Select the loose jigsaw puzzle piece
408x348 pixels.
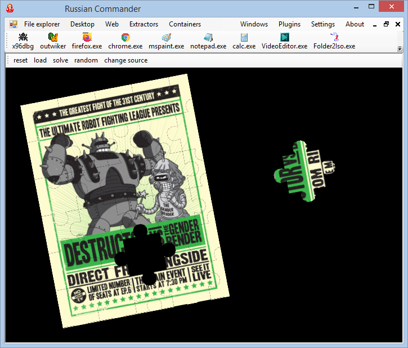[x=304, y=171]
